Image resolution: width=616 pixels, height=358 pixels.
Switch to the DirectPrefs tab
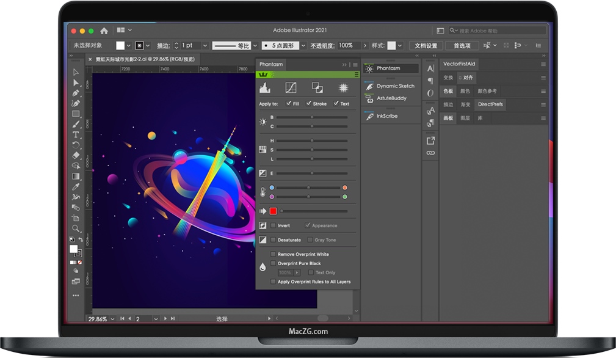pos(490,104)
